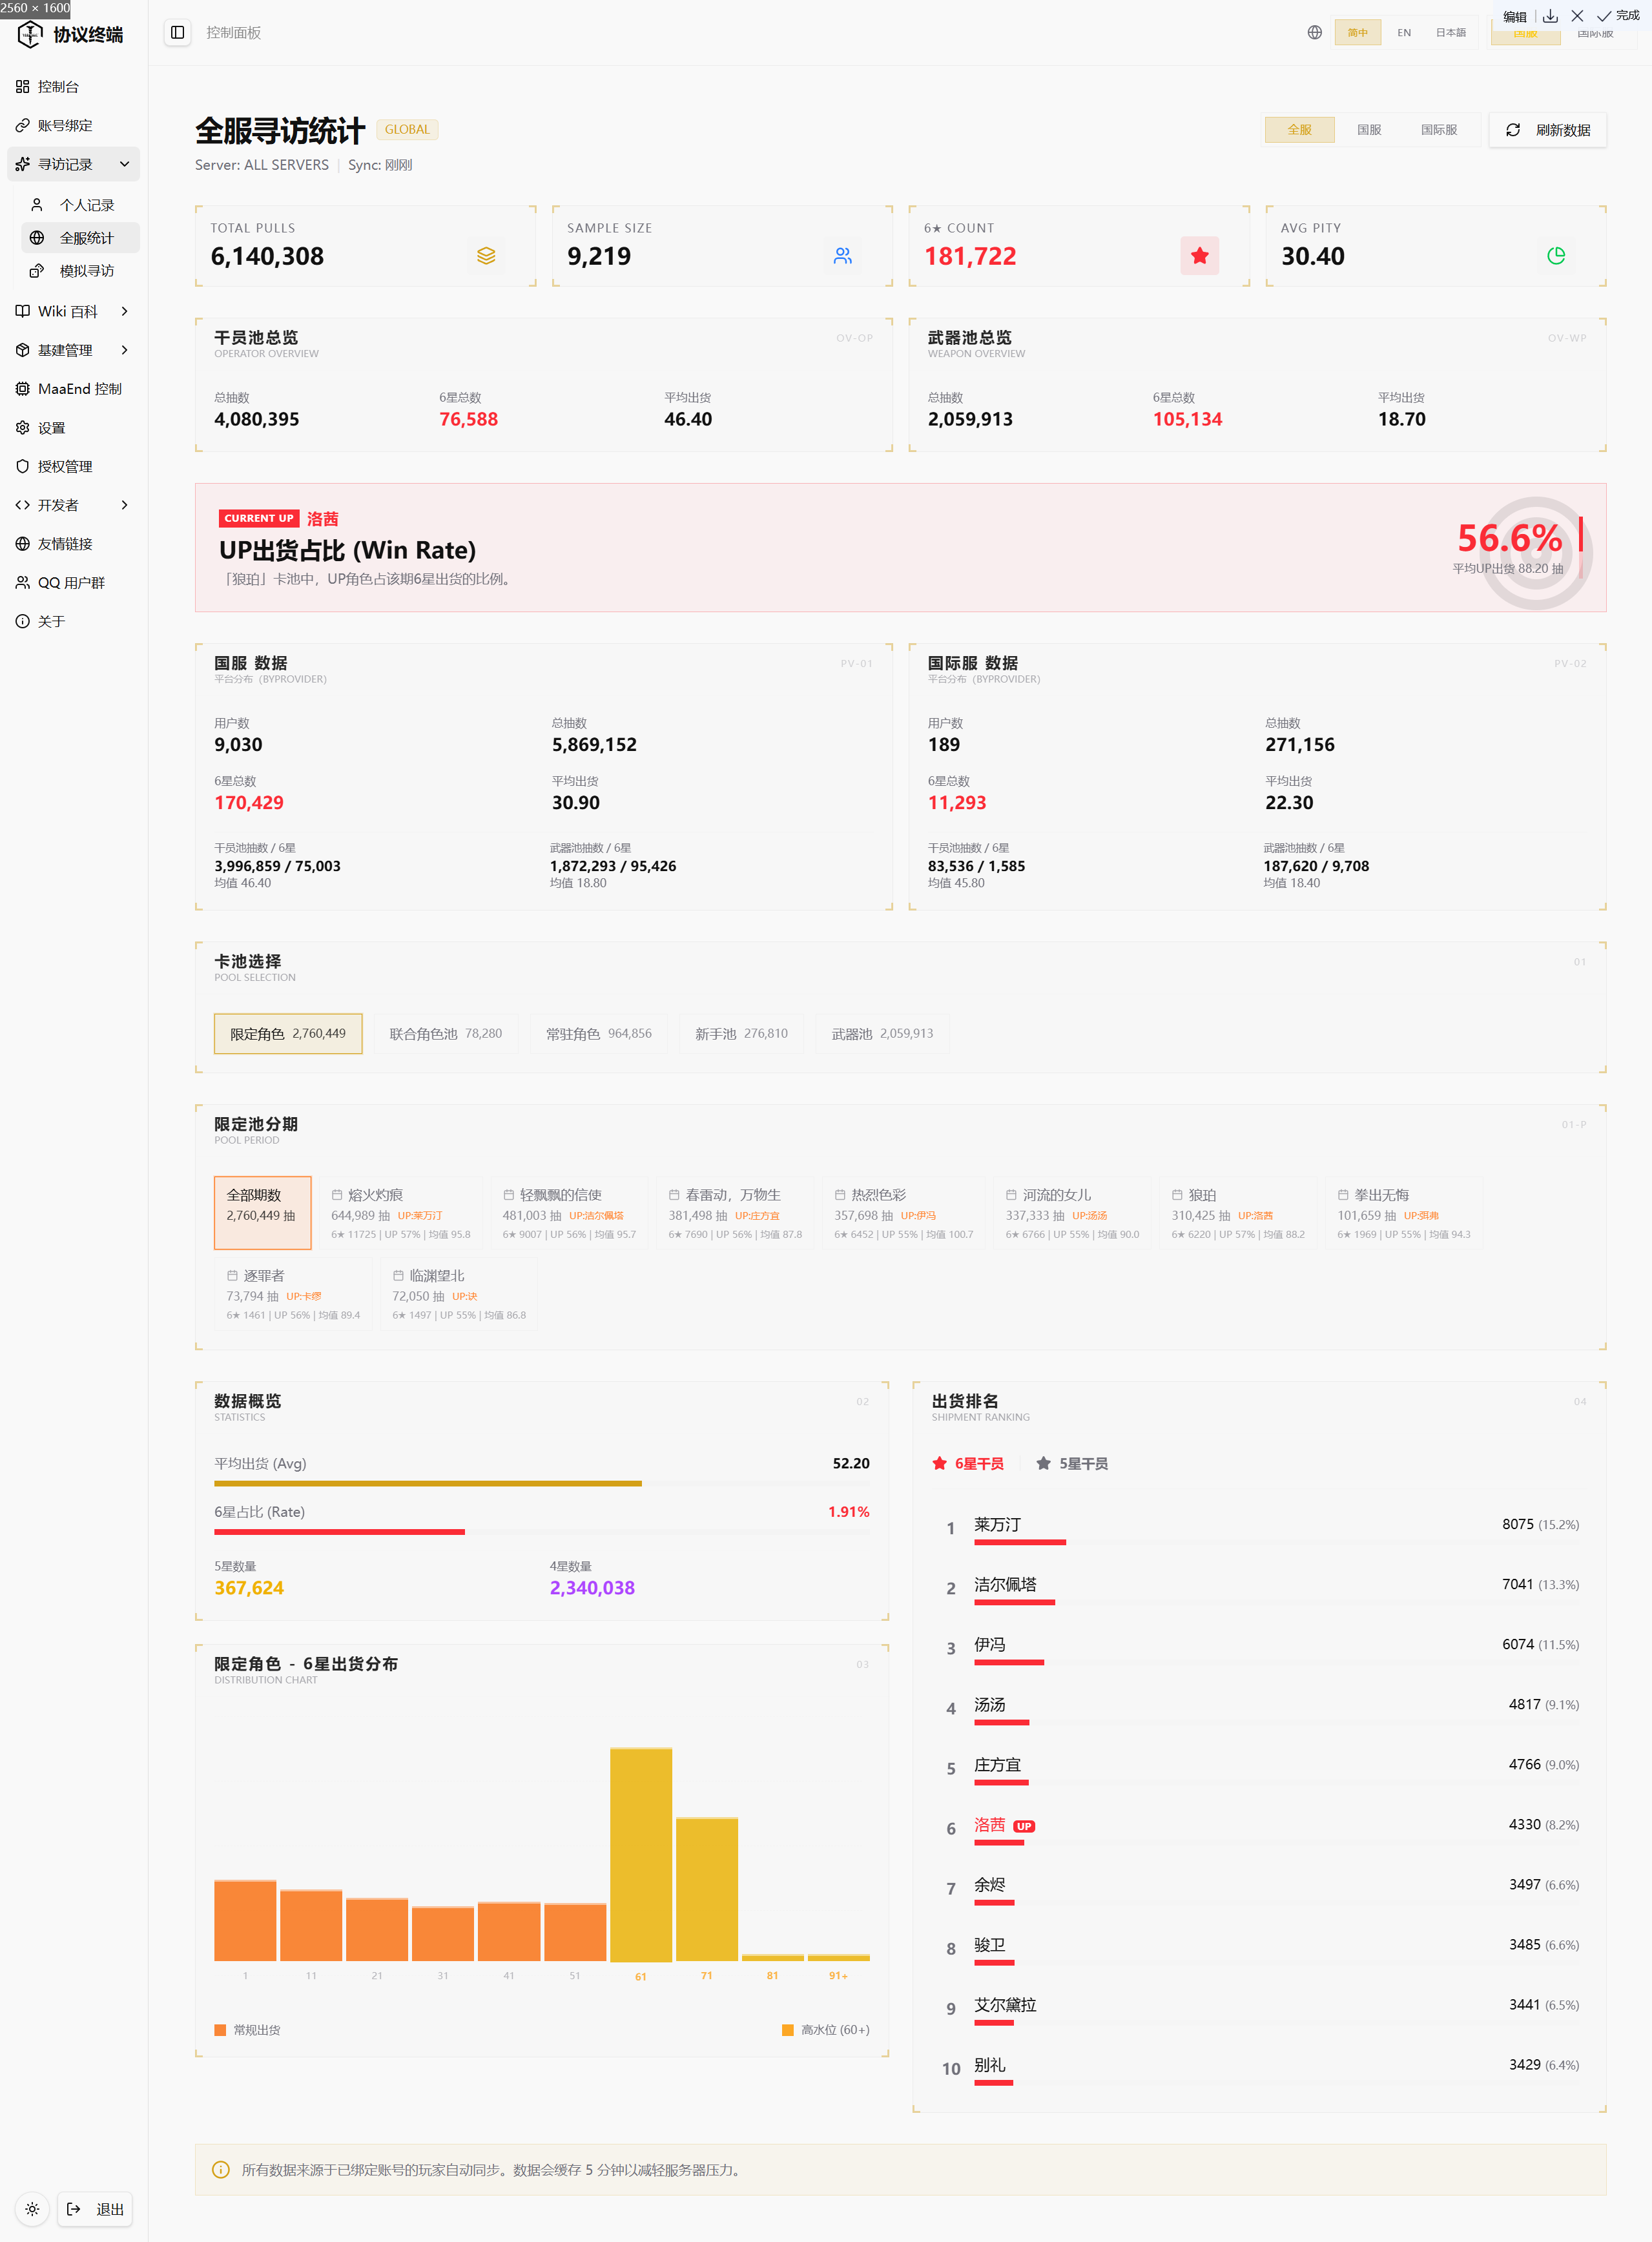Image resolution: width=1652 pixels, height=2242 pixels.
Task: Select the 全部期数 period card
Action: coord(262,1213)
